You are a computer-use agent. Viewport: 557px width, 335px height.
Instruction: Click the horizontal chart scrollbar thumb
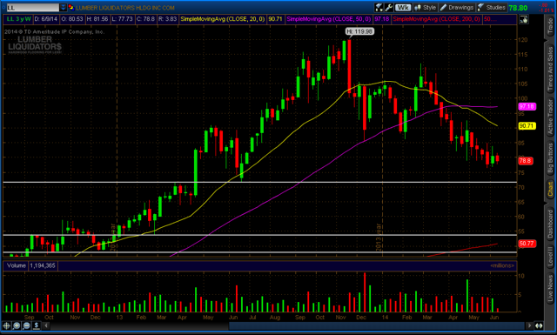coord(377,325)
